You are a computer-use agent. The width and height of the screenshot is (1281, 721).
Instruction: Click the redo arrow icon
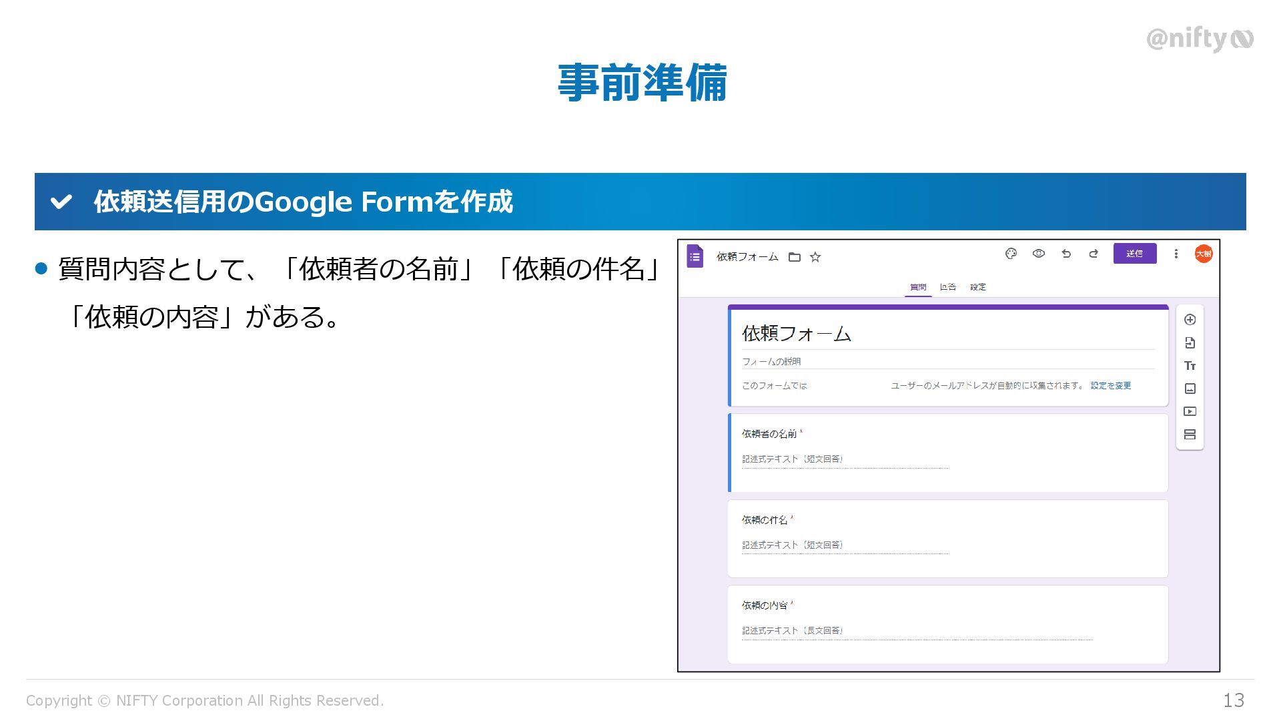click(x=1094, y=254)
